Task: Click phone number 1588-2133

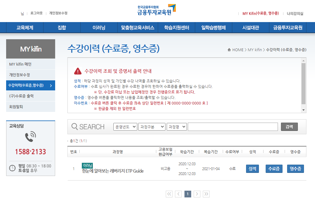Action: (x=31, y=152)
